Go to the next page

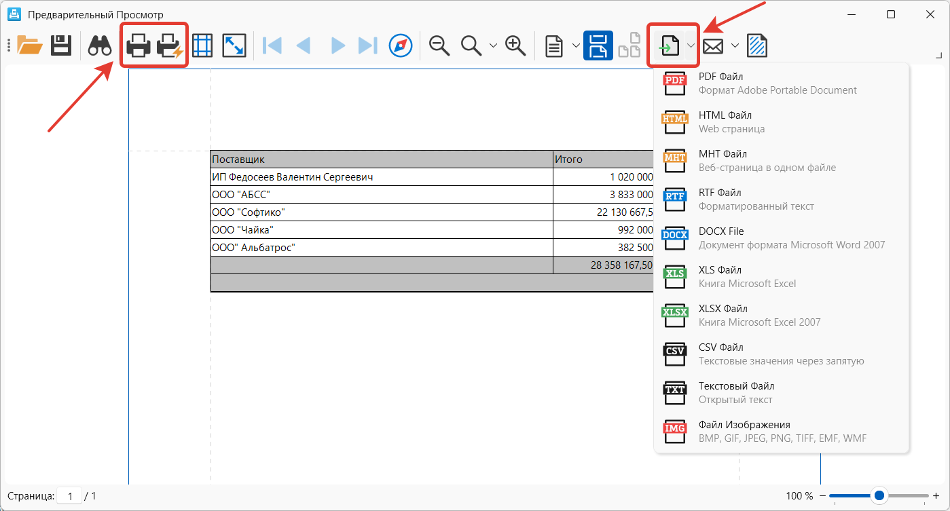pos(337,45)
